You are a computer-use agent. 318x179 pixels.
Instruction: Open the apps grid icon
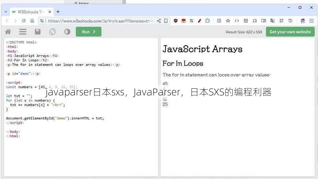[x=281, y=21]
